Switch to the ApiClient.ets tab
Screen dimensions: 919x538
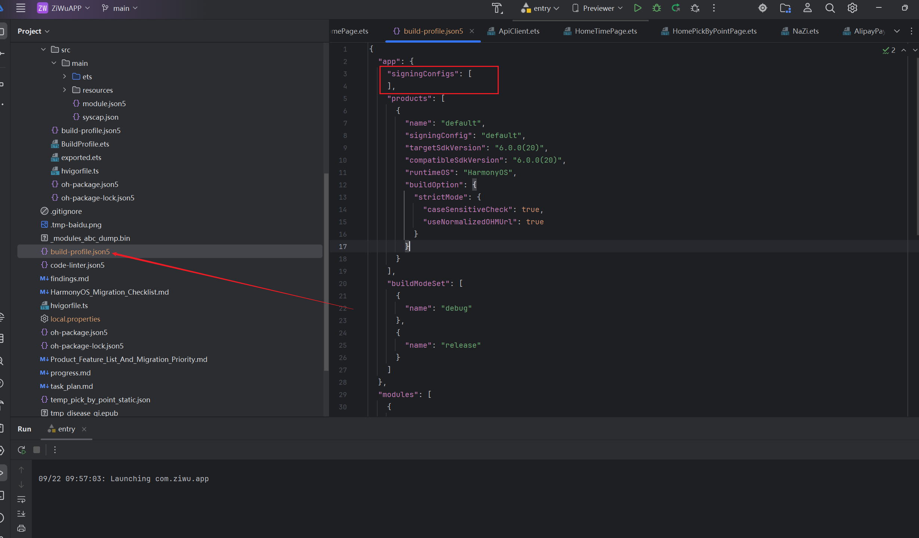(x=514, y=31)
